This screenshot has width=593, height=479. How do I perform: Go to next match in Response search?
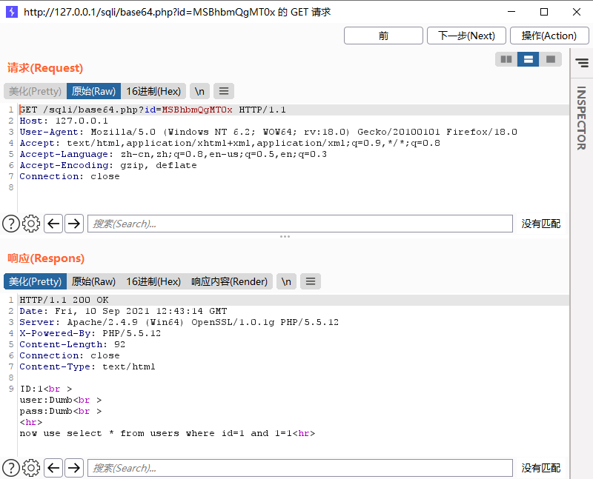pyautogui.click(x=74, y=468)
